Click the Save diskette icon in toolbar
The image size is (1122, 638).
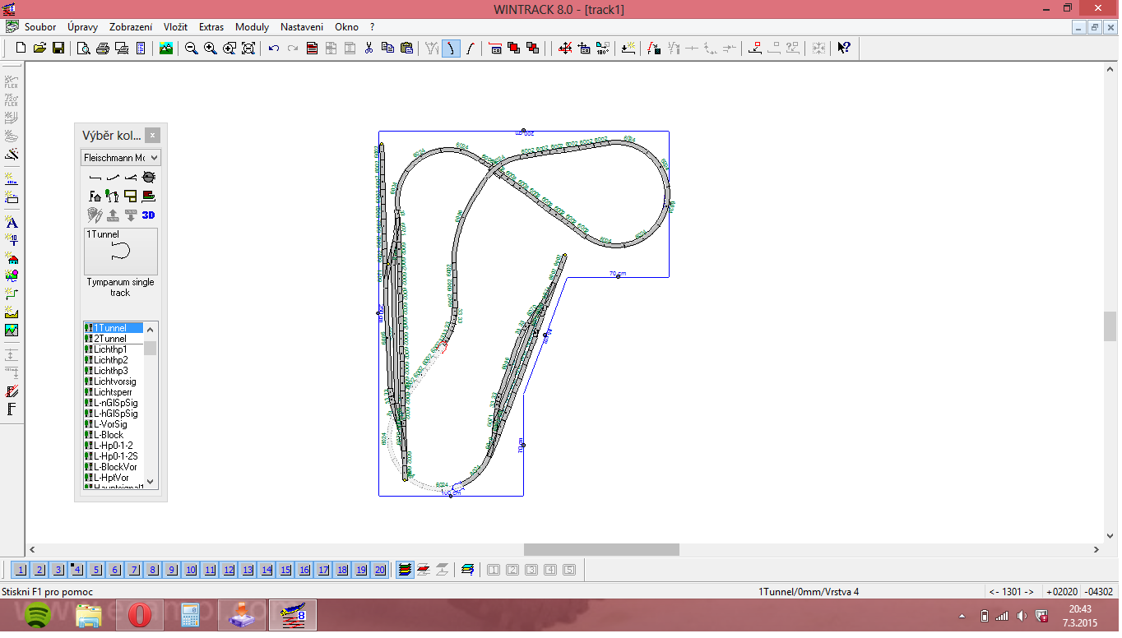(x=58, y=49)
